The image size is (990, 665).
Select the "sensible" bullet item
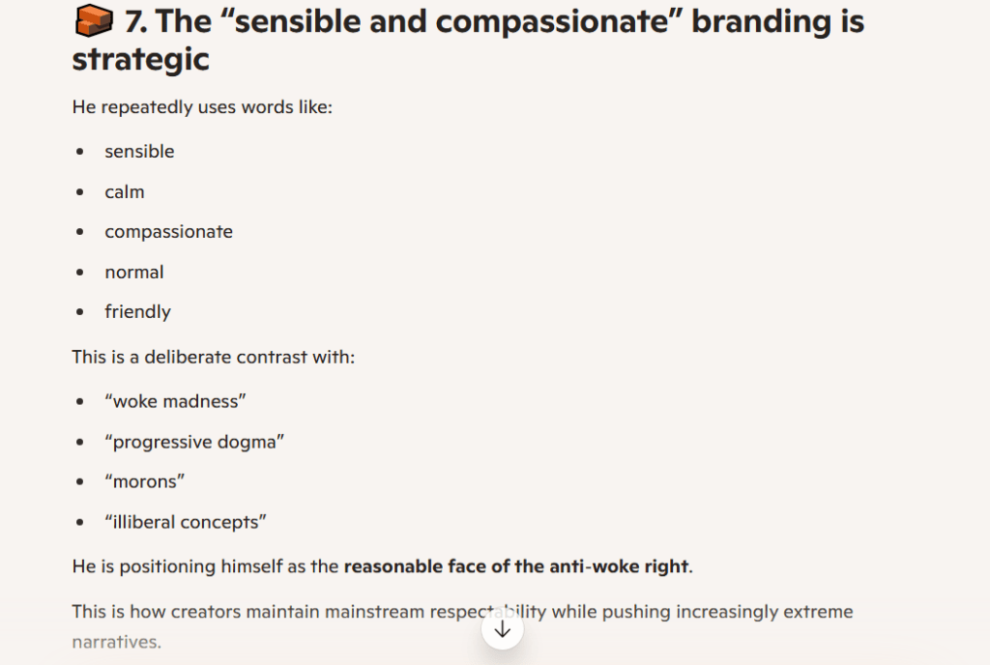(139, 152)
